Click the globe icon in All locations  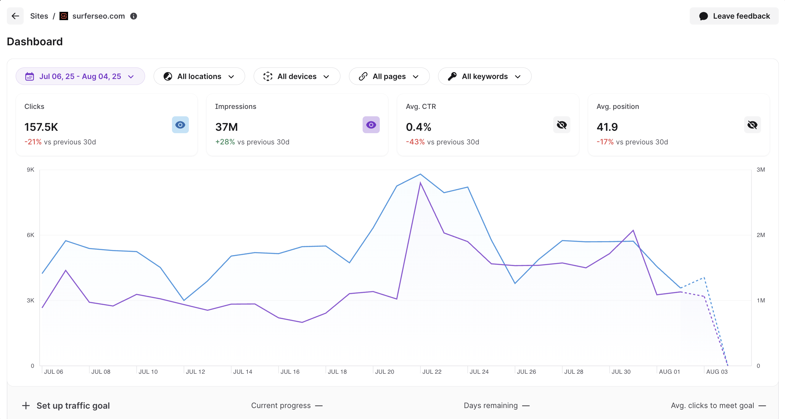tap(168, 76)
